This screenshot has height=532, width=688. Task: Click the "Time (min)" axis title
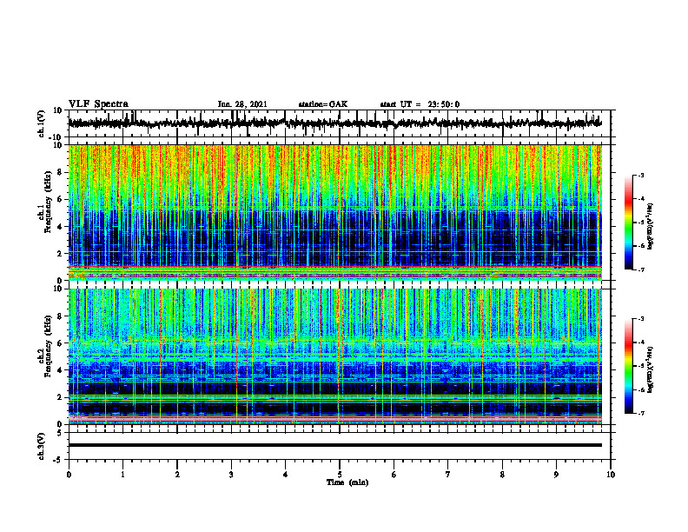(x=347, y=482)
